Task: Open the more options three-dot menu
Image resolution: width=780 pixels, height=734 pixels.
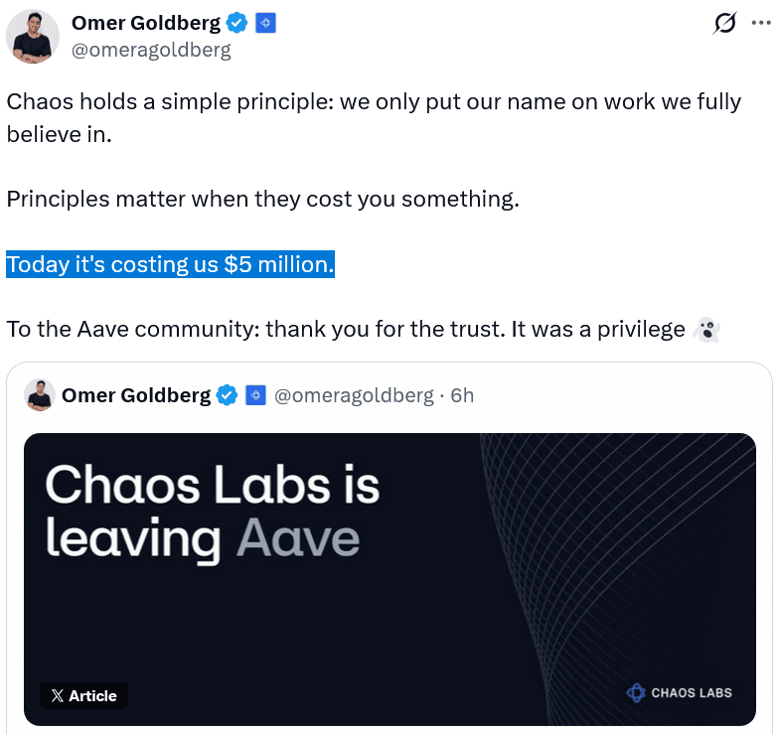Action: pos(761,24)
